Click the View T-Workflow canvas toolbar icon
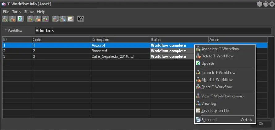Image resolution: width=275 pixels, height=130 pixels. click(x=55, y=19)
